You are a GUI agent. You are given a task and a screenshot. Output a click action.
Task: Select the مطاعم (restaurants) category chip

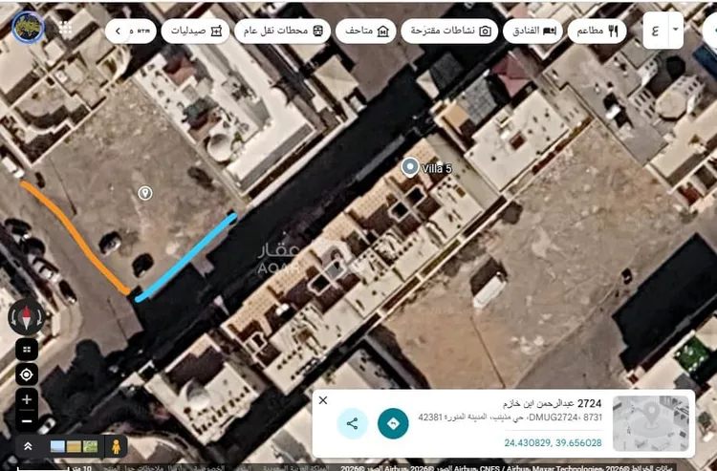click(597, 32)
